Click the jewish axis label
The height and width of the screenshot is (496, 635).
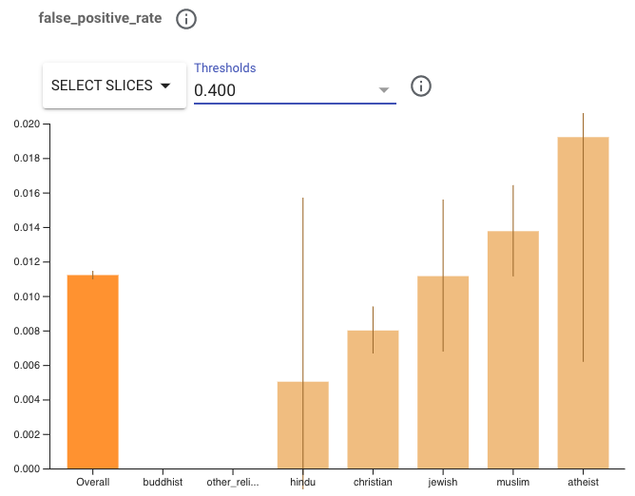443,483
